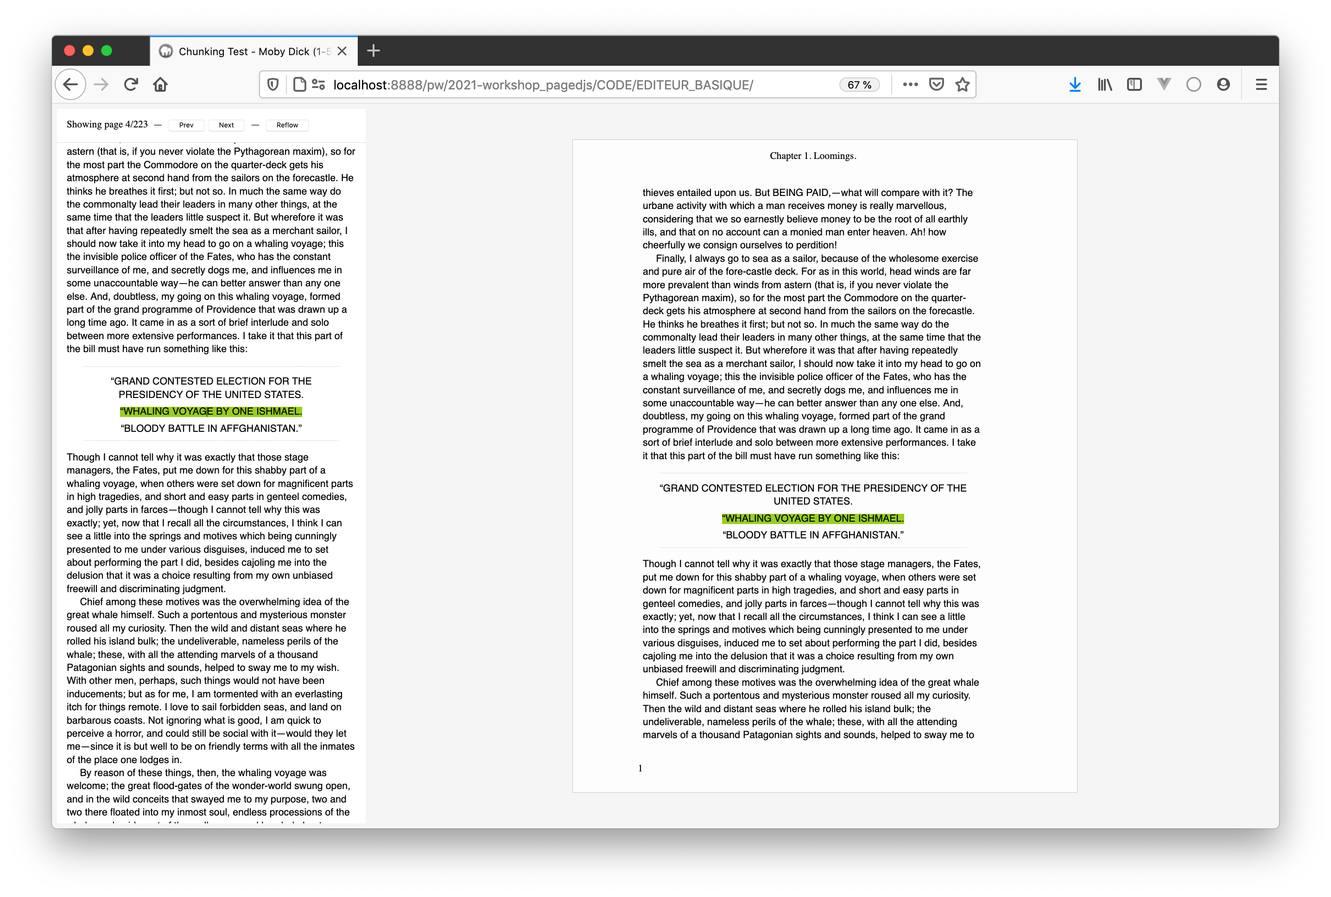Click the Prev page button

(186, 125)
